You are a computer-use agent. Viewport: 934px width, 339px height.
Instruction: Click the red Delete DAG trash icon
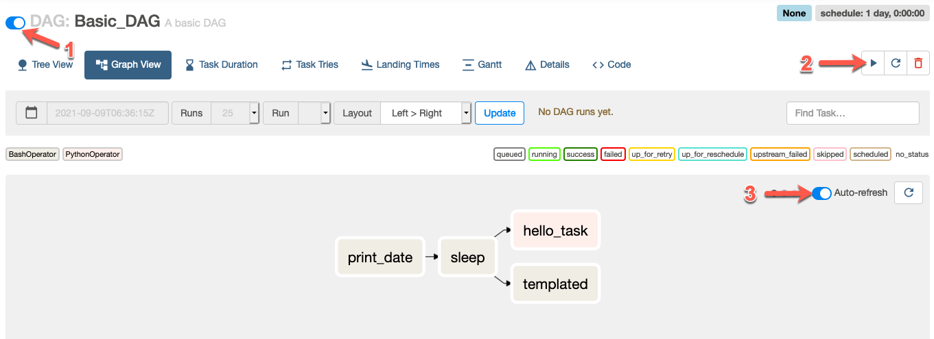(918, 64)
